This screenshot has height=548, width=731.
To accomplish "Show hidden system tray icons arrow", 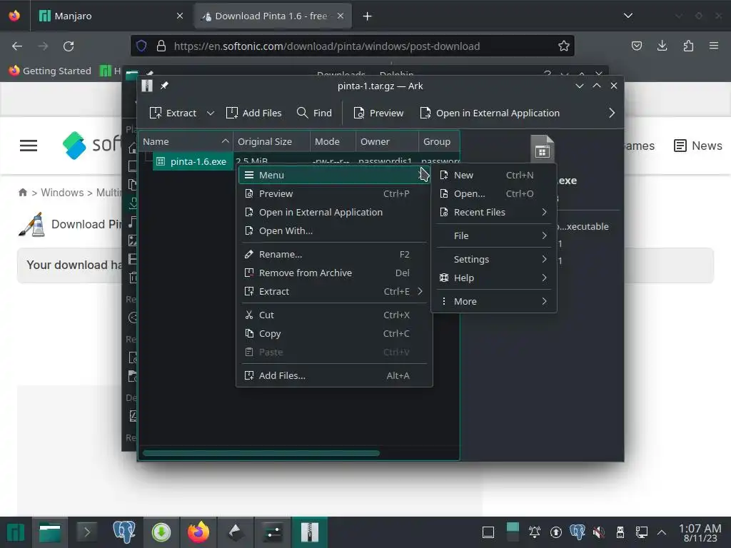I will coord(661,532).
